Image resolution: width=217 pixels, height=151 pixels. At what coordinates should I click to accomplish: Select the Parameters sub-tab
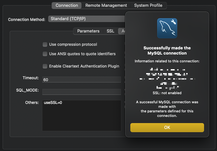pos(88,31)
